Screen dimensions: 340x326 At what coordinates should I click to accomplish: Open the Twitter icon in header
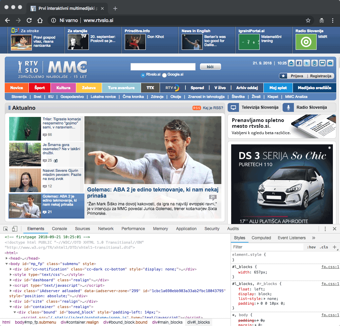(x=306, y=63)
